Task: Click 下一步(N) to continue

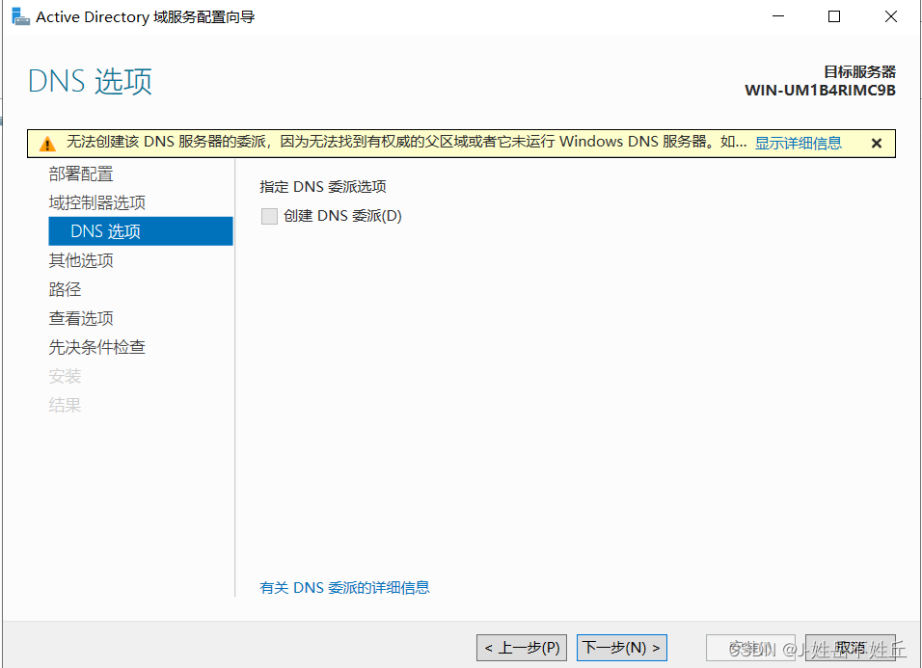Action: pyautogui.click(x=621, y=648)
